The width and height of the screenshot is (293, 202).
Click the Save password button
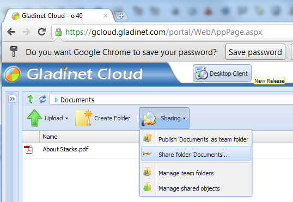[x=255, y=52]
